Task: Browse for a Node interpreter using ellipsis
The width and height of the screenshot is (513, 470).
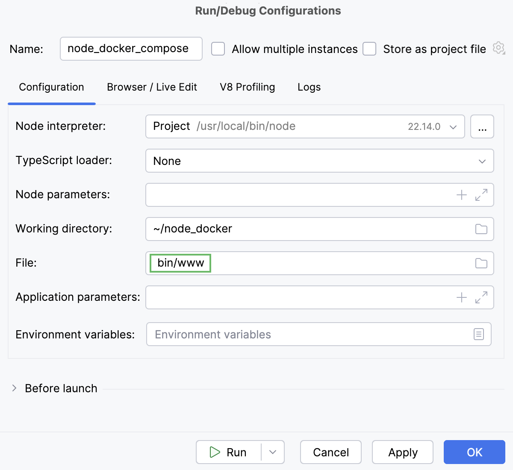Action: tap(482, 126)
